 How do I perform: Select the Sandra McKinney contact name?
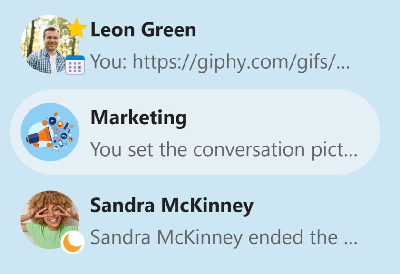tap(172, 205)
